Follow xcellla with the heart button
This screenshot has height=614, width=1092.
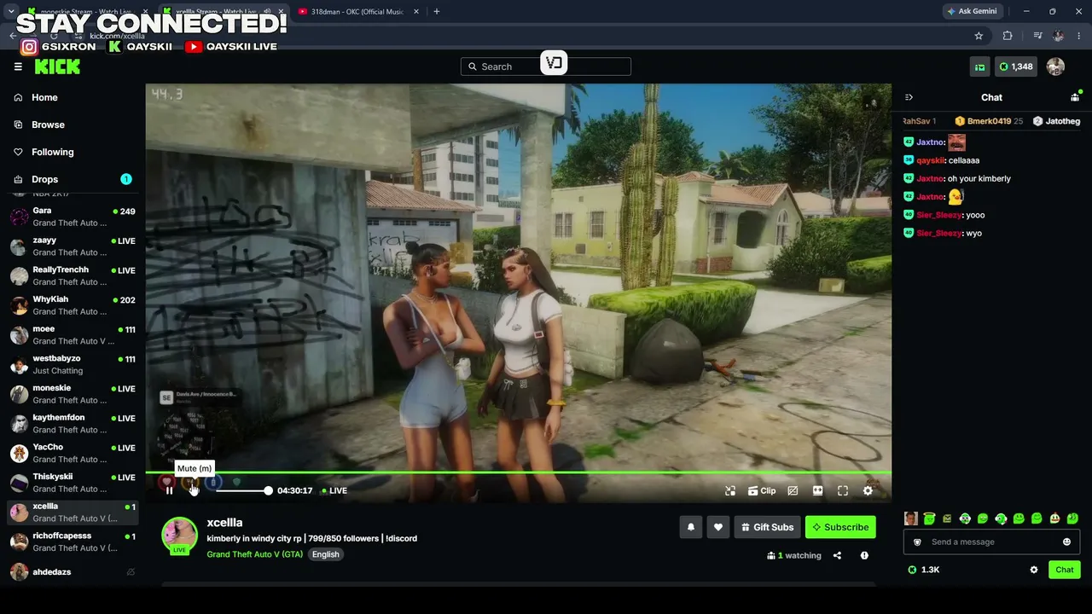[x=718, y=527]
